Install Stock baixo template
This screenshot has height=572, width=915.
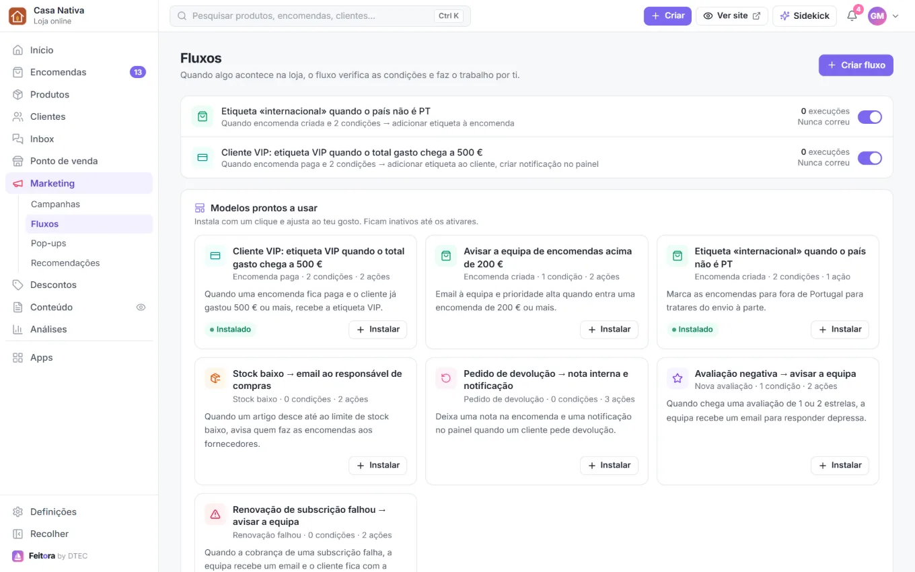pyautogui.click(x=377, y=465)
